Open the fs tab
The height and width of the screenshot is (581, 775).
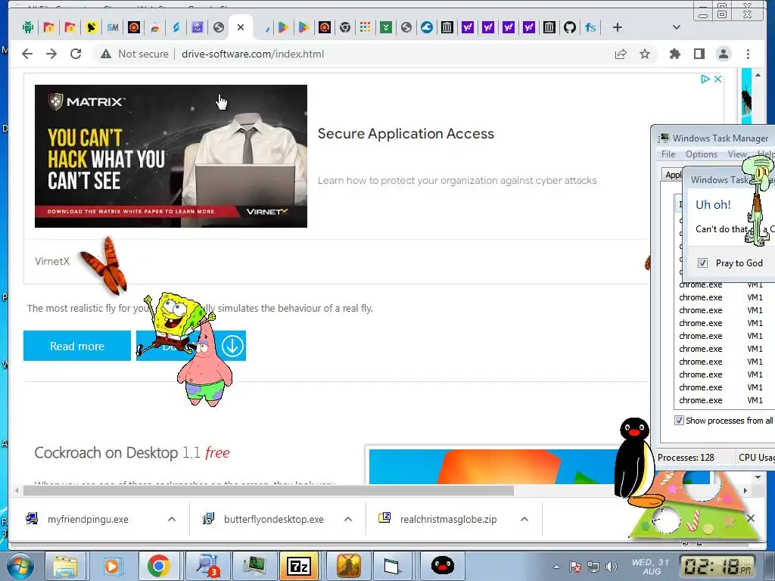[590, 27]
